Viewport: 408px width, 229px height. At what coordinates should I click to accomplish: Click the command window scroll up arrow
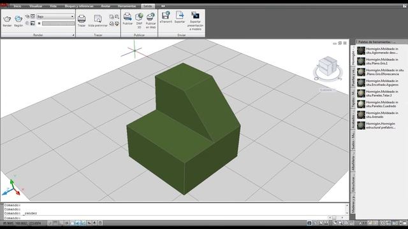pos(347,205)
